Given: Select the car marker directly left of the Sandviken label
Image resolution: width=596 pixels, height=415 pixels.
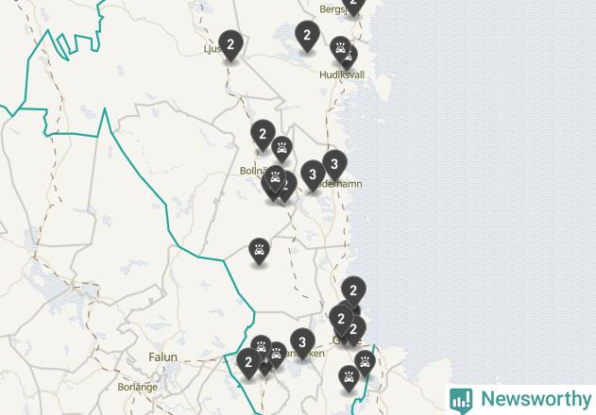Looking at the screenshot, I should click(x=277, y=355).
